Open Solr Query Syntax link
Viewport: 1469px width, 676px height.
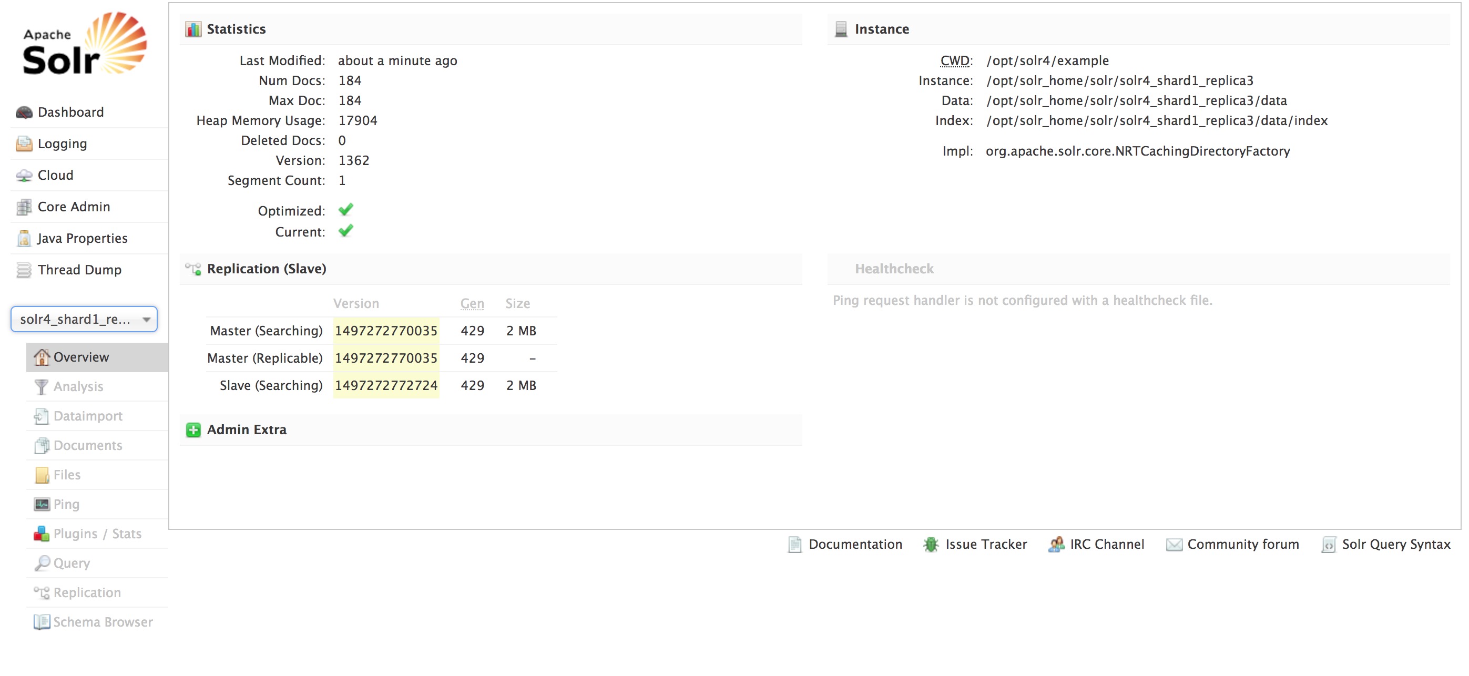[1396, 545]
